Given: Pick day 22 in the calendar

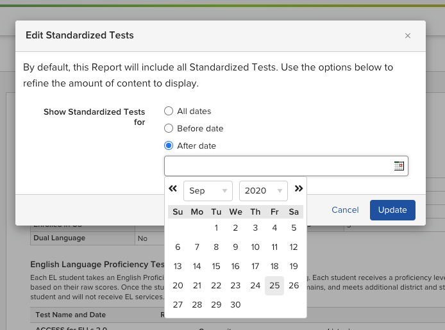Looking at the screenshot, I should click(216, 286).
